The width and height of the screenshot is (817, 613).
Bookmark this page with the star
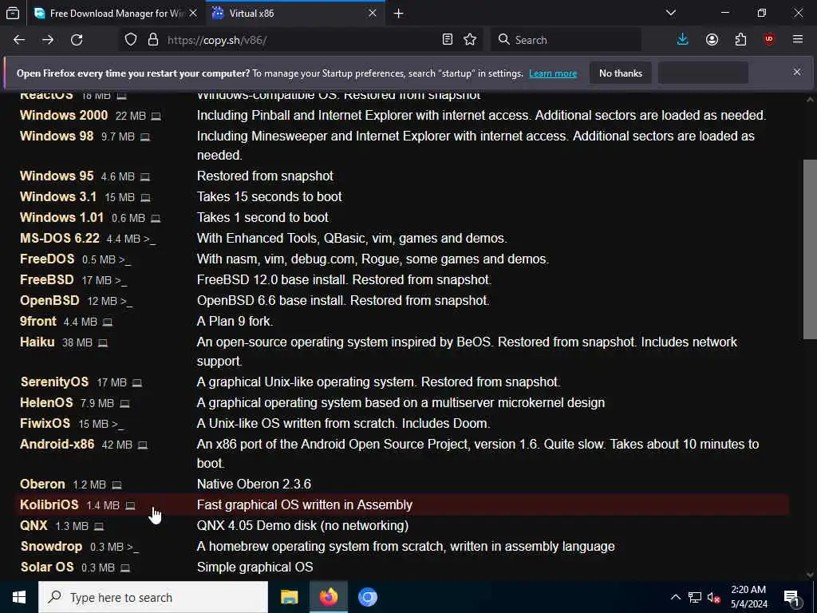470,40
